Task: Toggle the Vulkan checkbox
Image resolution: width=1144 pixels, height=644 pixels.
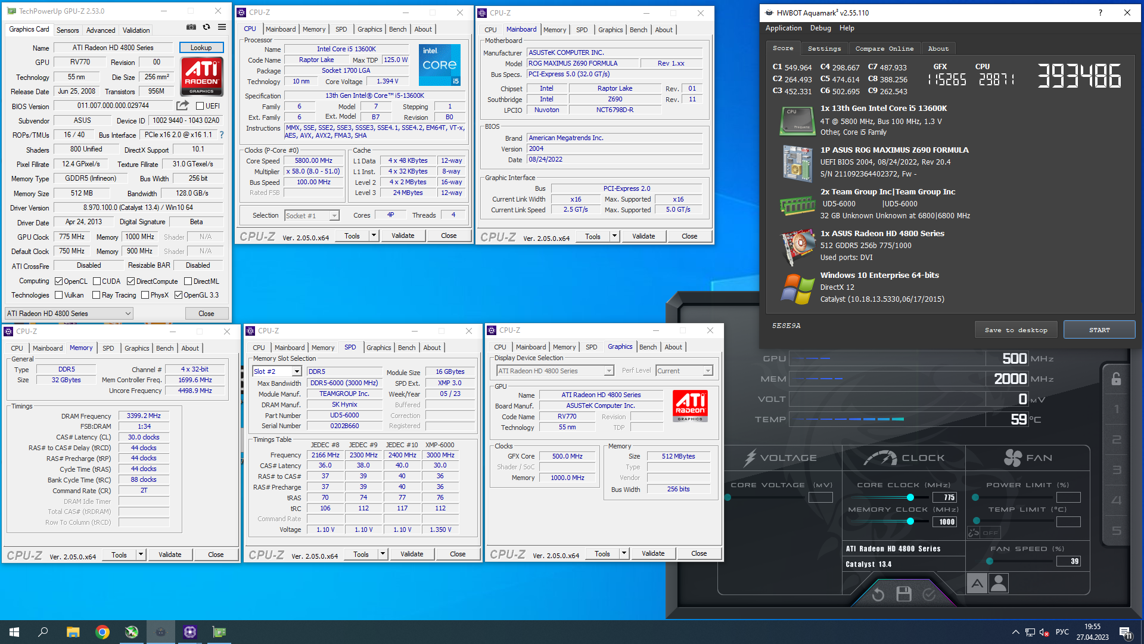Action: point(58,295)
